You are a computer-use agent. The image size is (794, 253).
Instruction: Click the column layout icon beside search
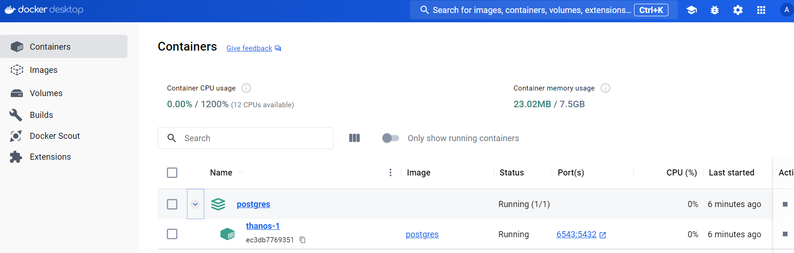(x=354, y=138)
